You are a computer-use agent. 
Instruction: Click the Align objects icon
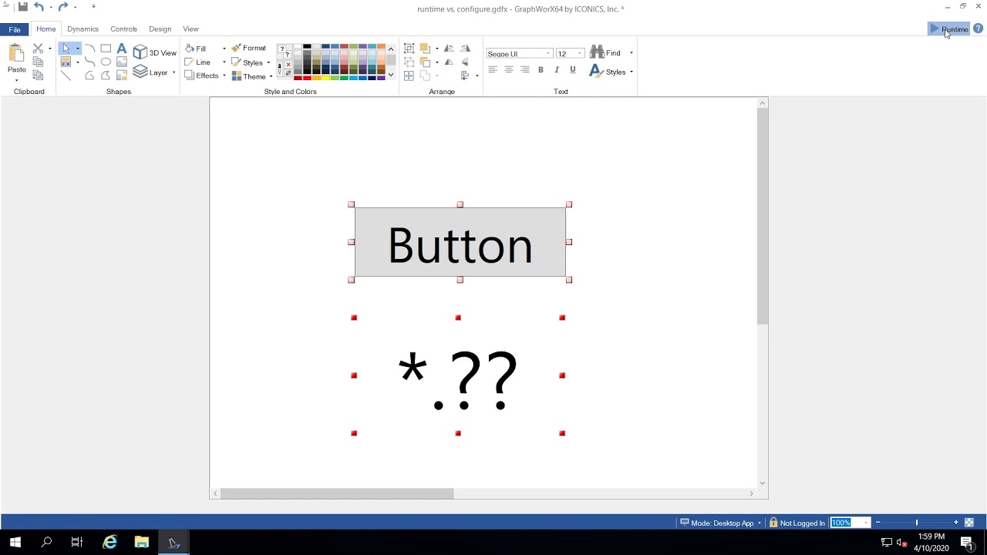pyautogui.click(x=466, y=76)
